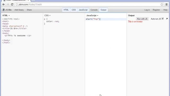Click the 'color: red;' line in CSS editor
The height and width of the screenshot is (96, 170).
(x=53, y=21)
